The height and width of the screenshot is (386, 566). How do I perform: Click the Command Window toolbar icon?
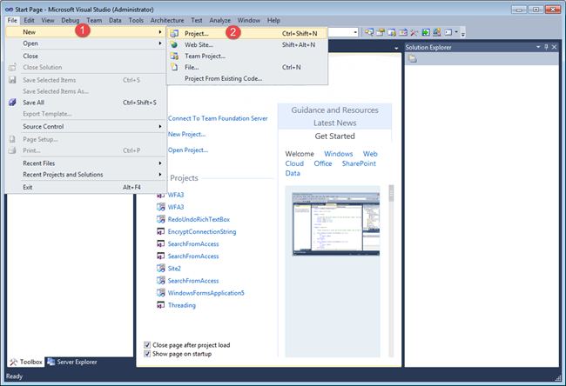pyautogui.click(x=448, y=32)
